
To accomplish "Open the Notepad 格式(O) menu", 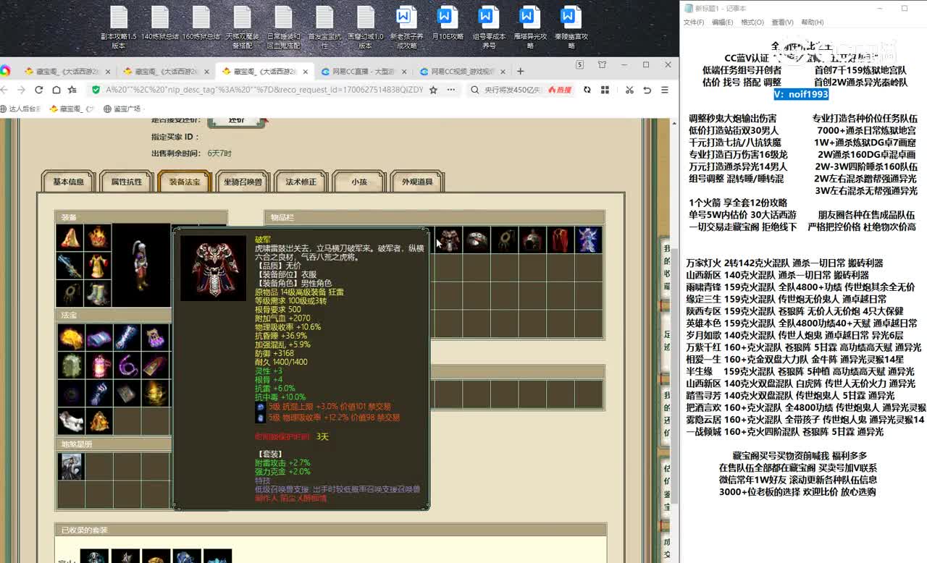I will pyautogui.click(x=752, y=22).
